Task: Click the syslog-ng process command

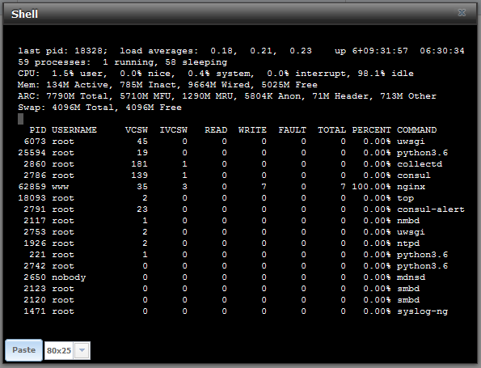Action: 423,311
